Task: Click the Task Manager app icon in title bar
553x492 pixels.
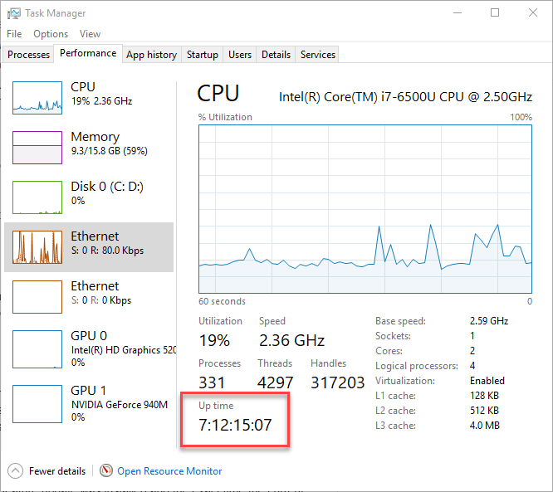Action: (x=14, y=13)
